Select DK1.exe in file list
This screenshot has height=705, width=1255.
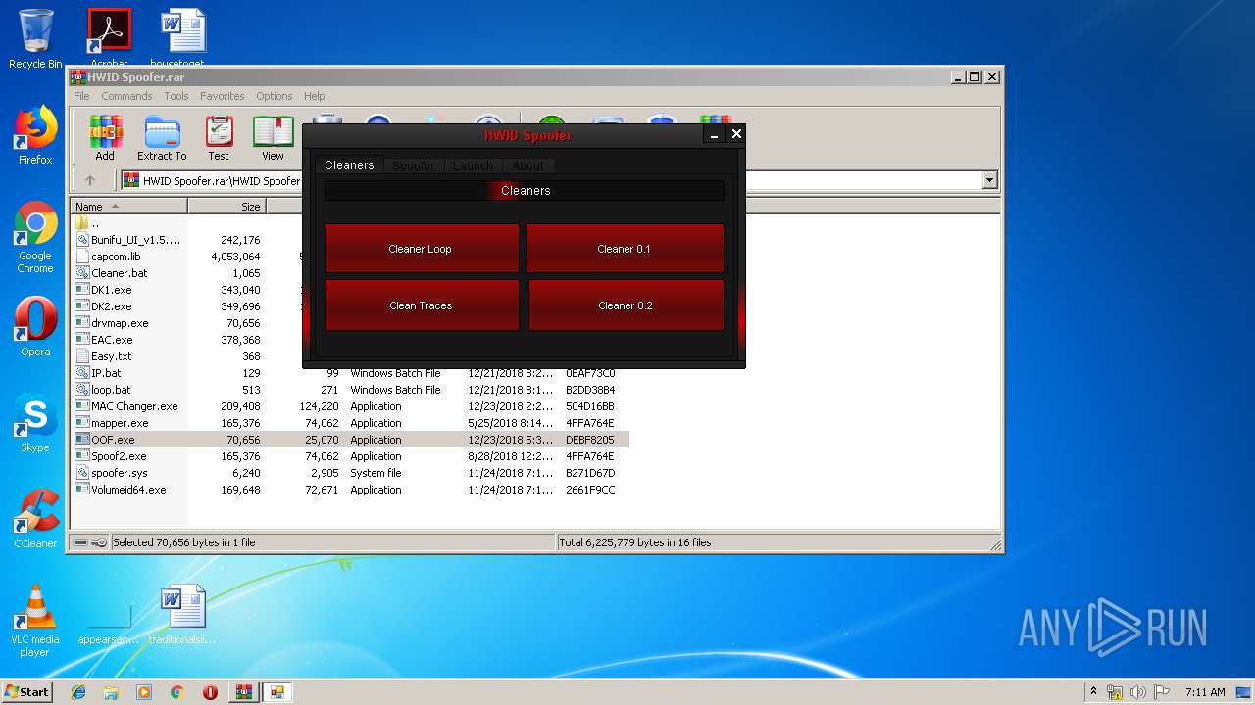click(x=111, y=290)
